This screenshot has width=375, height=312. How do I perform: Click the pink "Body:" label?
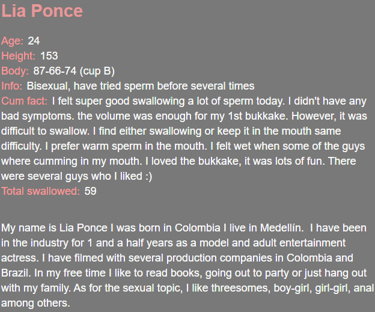(x=15, y=71)
